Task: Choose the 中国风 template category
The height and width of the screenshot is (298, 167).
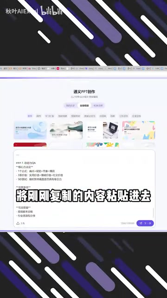Action: 103,116
